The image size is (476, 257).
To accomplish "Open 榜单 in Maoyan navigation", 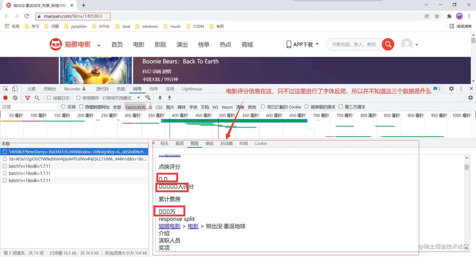I will pyautogui.click(x=204, y=45).
